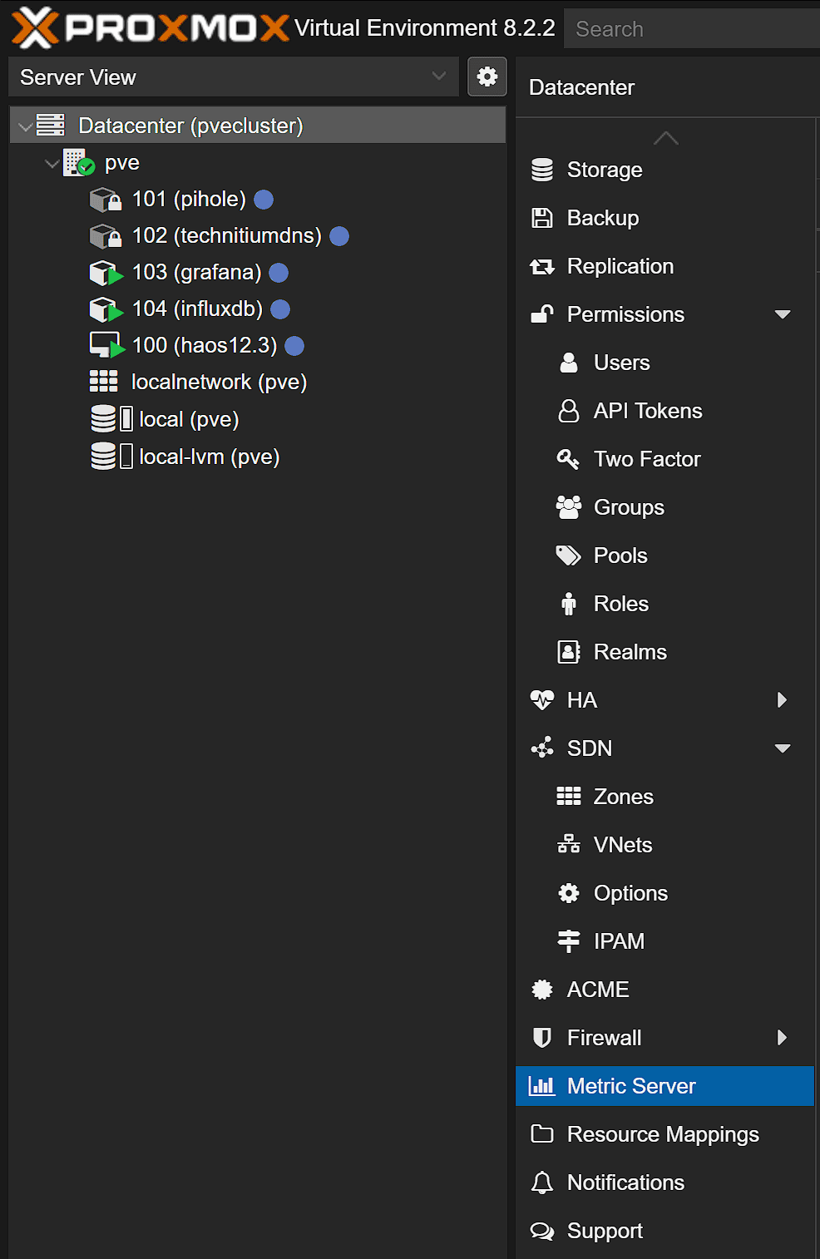This screenshot has height=1259, width=820.
Task: Expand the Firewall submenu arrow
Action: click(782, 1038)
